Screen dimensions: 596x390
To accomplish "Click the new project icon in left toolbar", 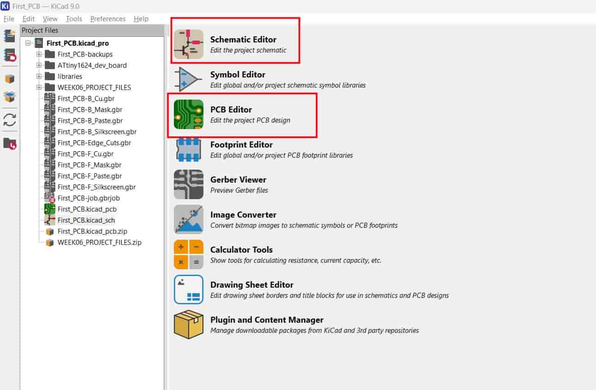I will click(x=10, y=35).
